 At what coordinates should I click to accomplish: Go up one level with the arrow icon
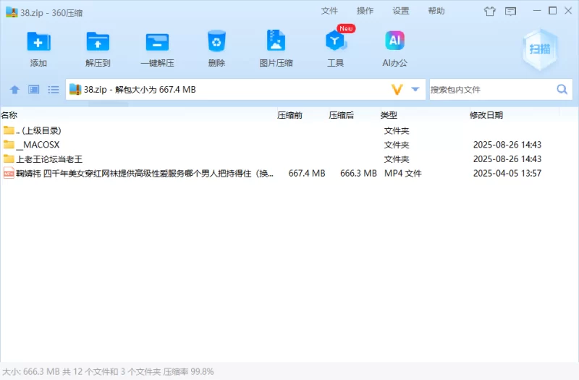(x=14, y=89)
